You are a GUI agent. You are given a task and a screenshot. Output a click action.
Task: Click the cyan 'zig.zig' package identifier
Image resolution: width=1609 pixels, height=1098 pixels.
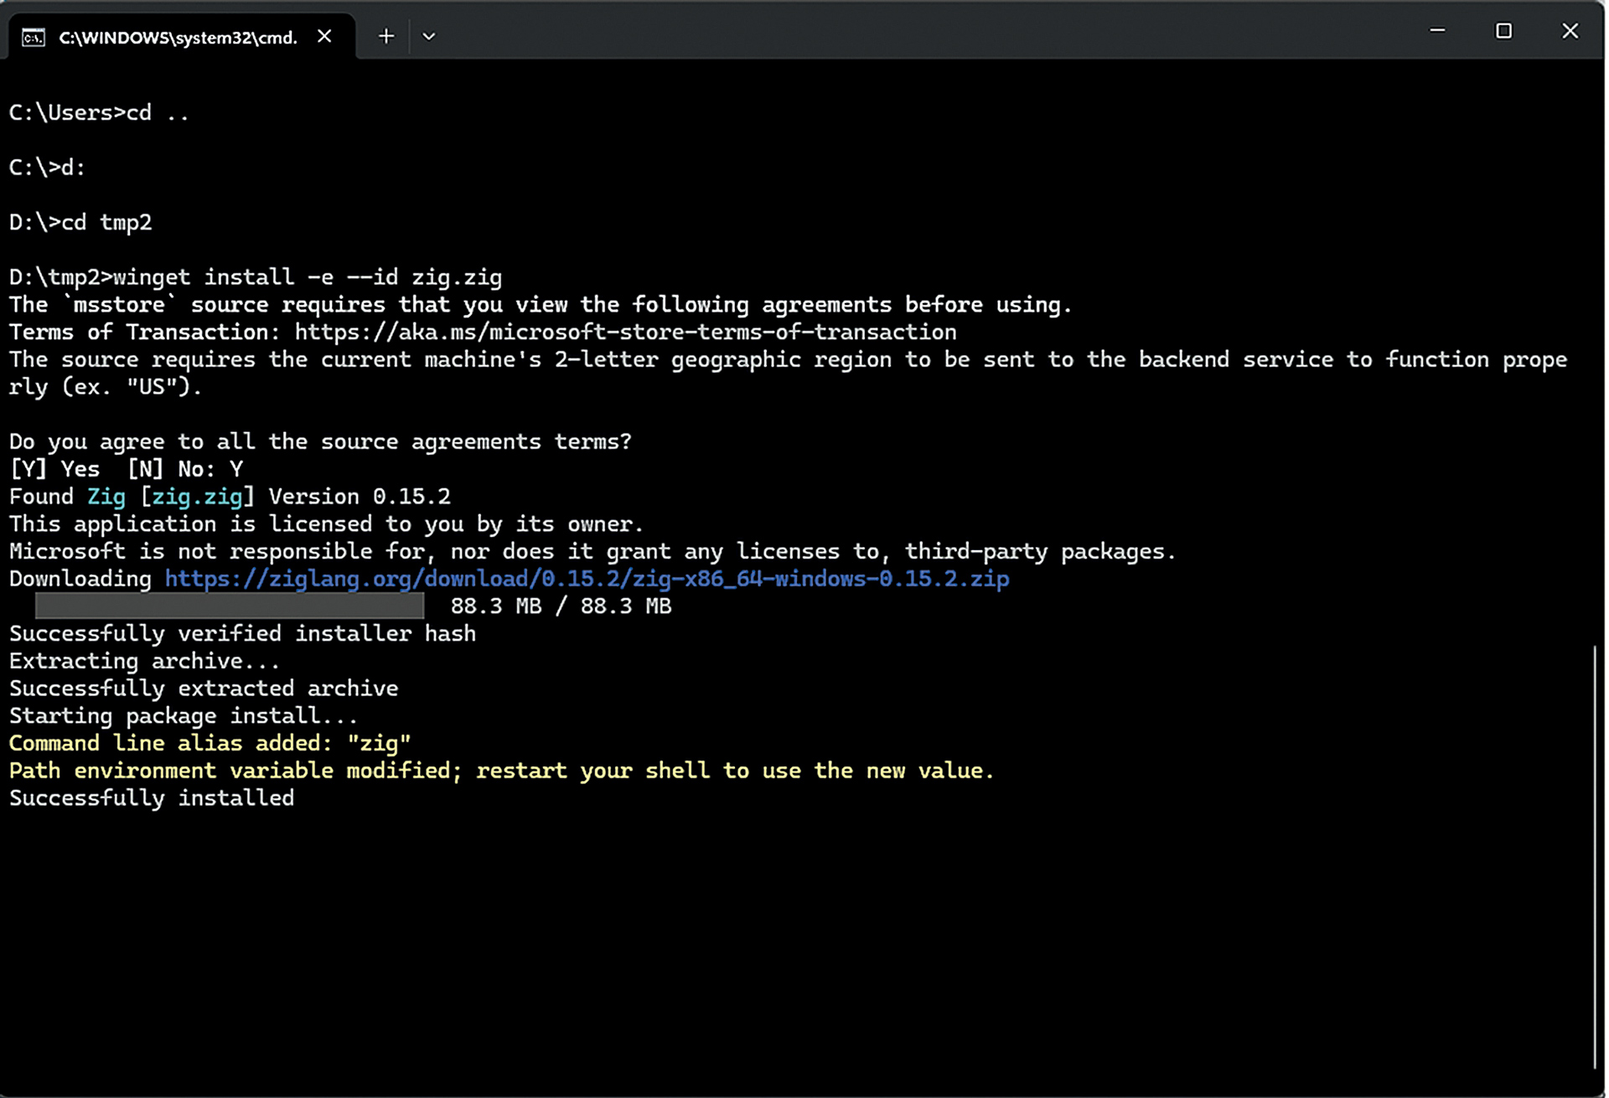pos(197,497)
